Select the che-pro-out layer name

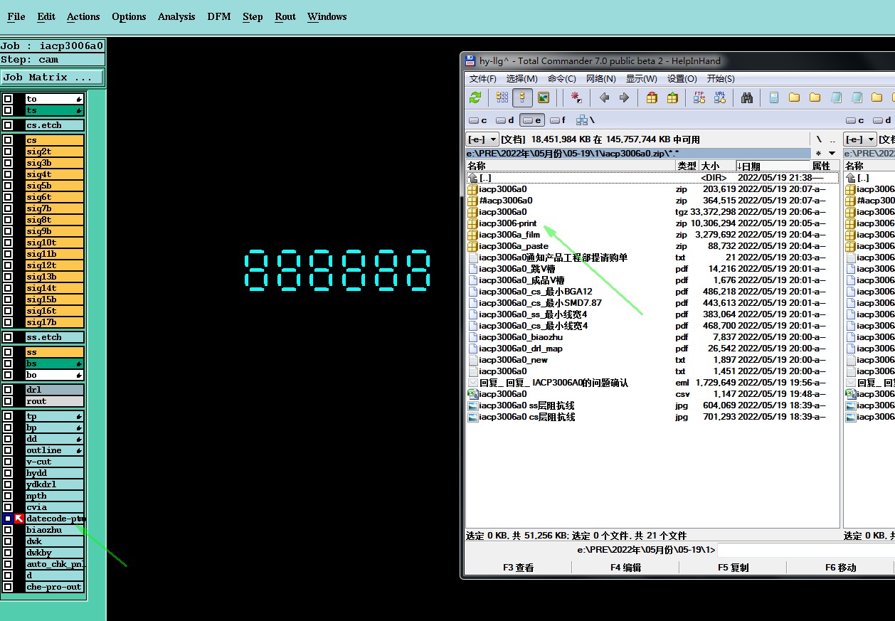(x=55, y=587)
